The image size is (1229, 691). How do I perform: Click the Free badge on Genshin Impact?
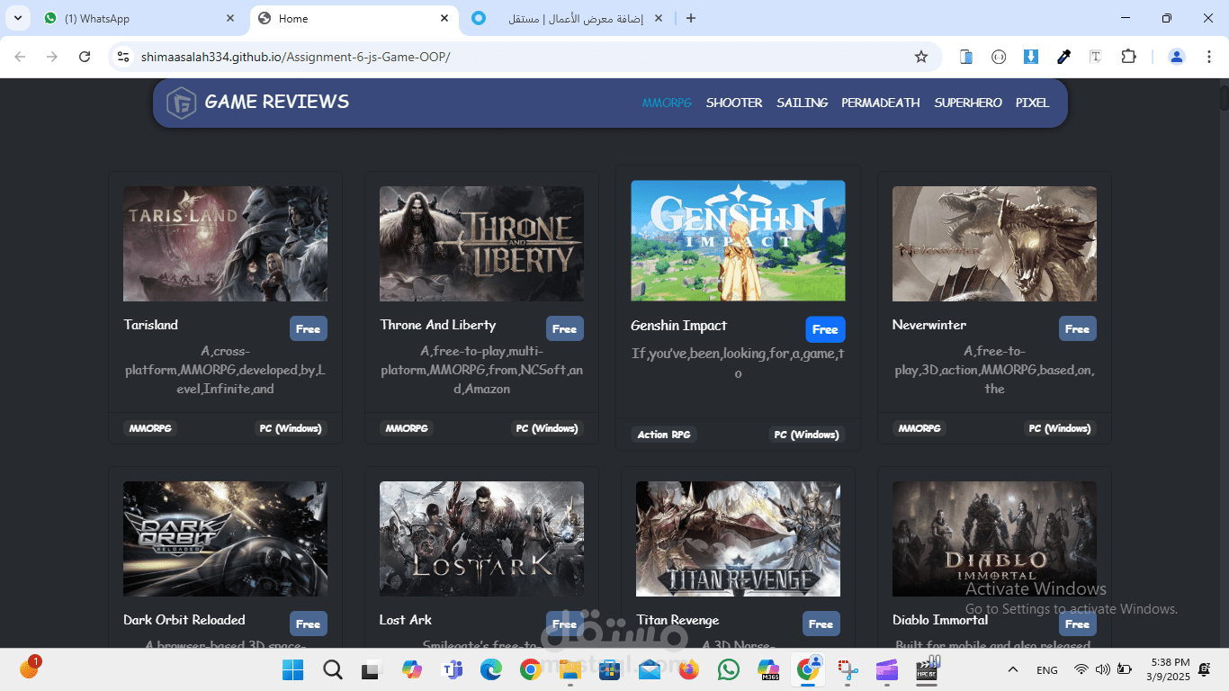click(825, 329)
